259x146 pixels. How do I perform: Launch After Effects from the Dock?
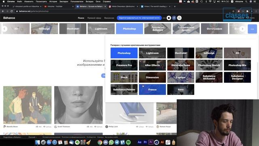point(140,142)
